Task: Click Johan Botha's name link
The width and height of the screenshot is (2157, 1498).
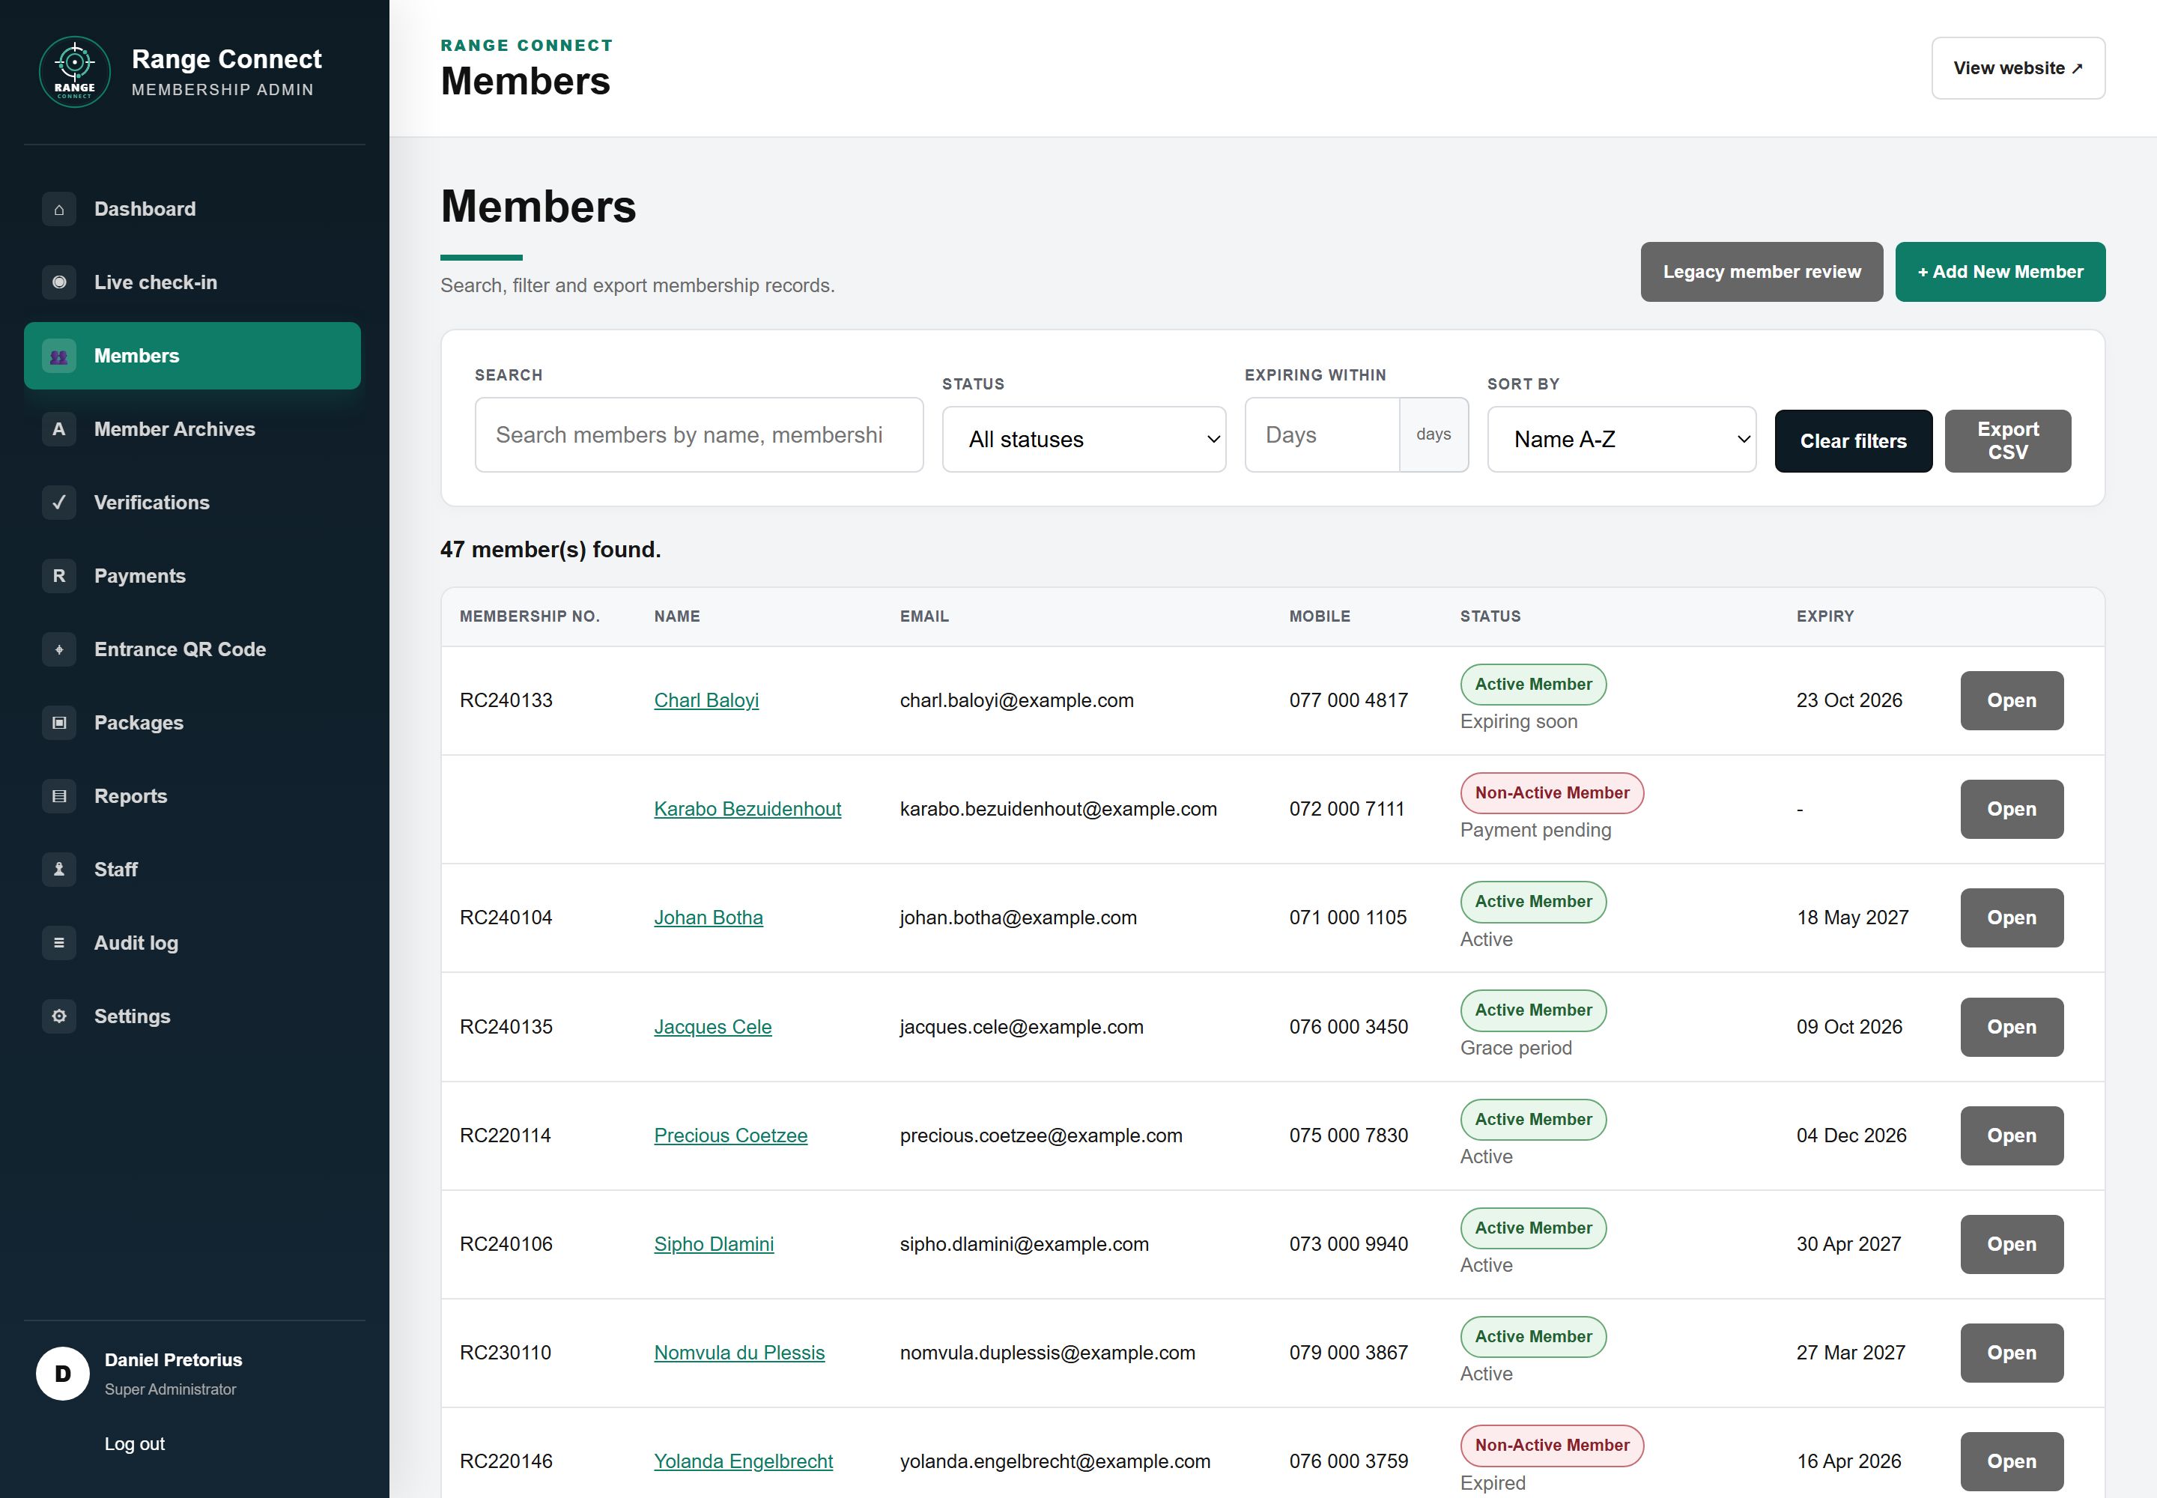Action: (x=708, y=918)
